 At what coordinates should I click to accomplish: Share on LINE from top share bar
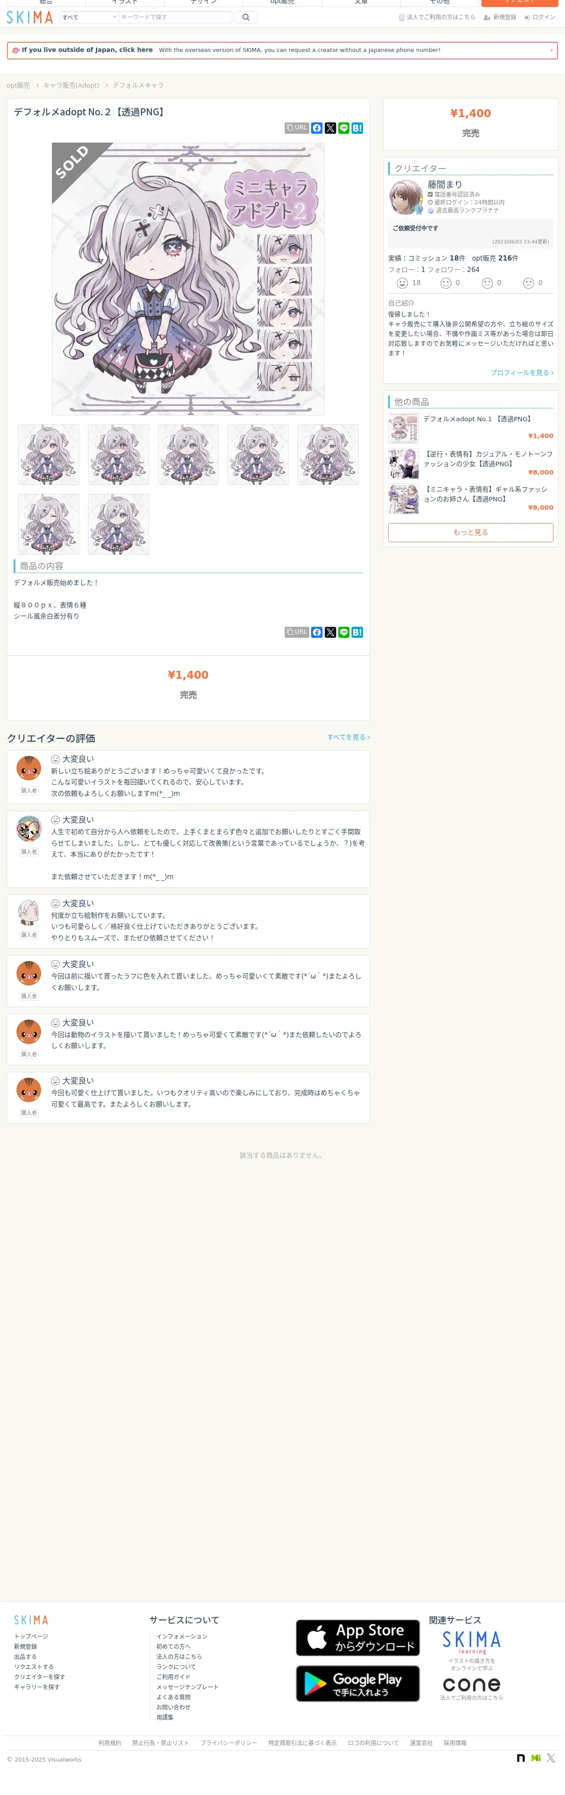click(344, 128)
